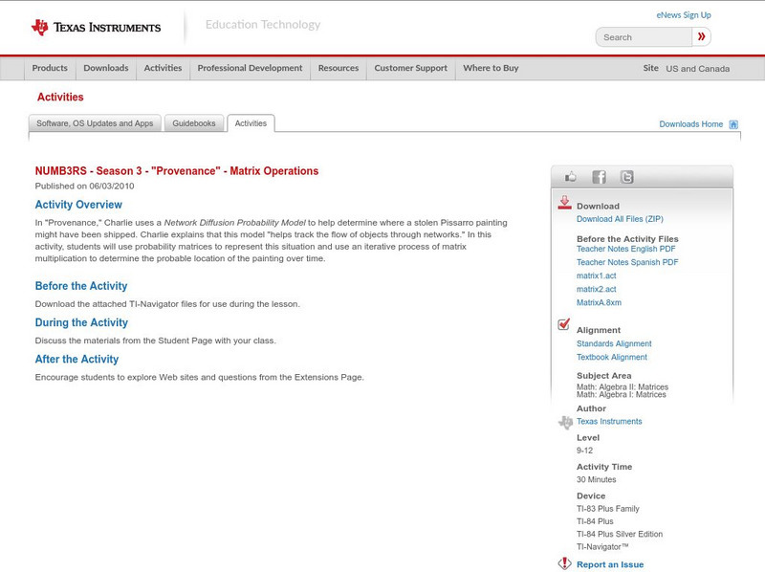Download the matrix2.act file
765x572 pixels.
[x=596, y=290]
